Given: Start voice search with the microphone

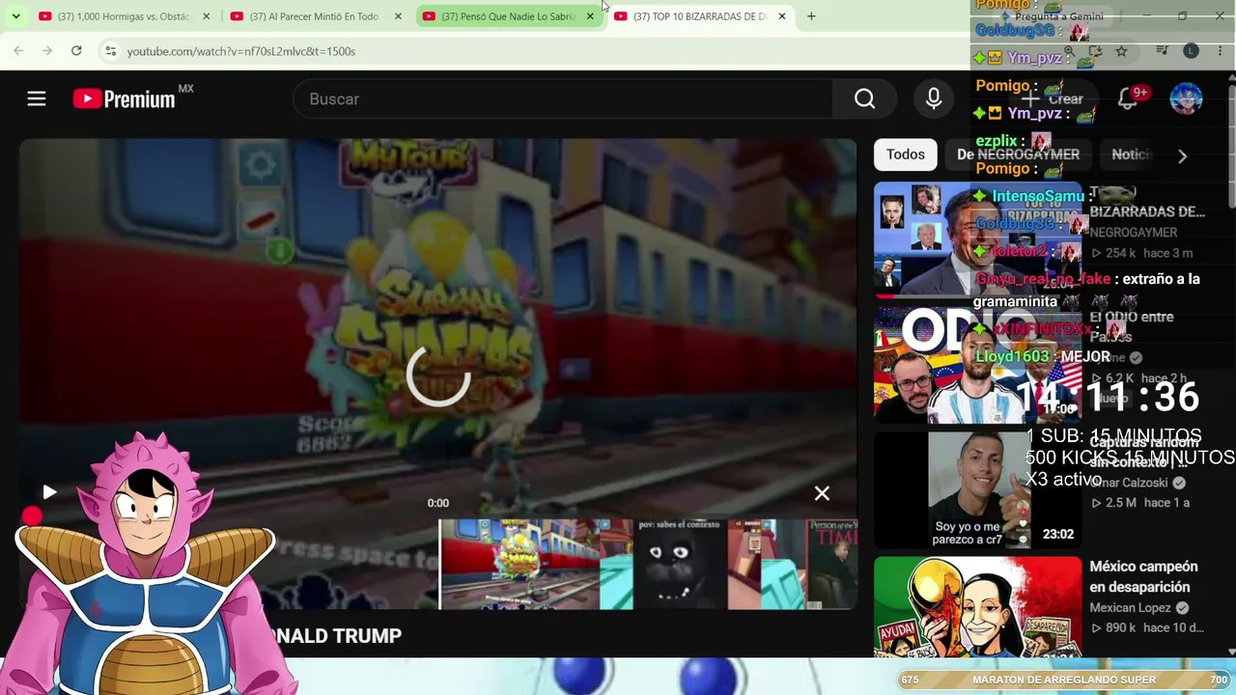Looking at the screenshot, I should click(x=934, y=98).
